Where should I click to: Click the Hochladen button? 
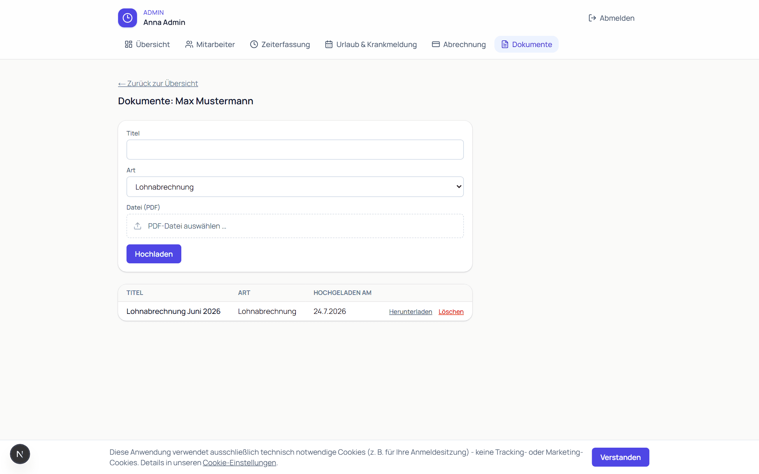(x=154, y=254)
